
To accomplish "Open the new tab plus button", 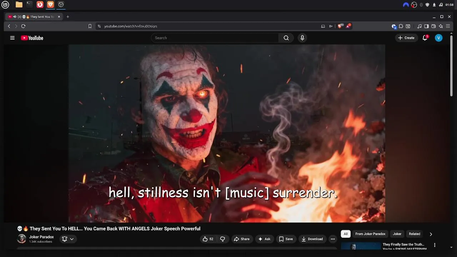I will [68, 16].
